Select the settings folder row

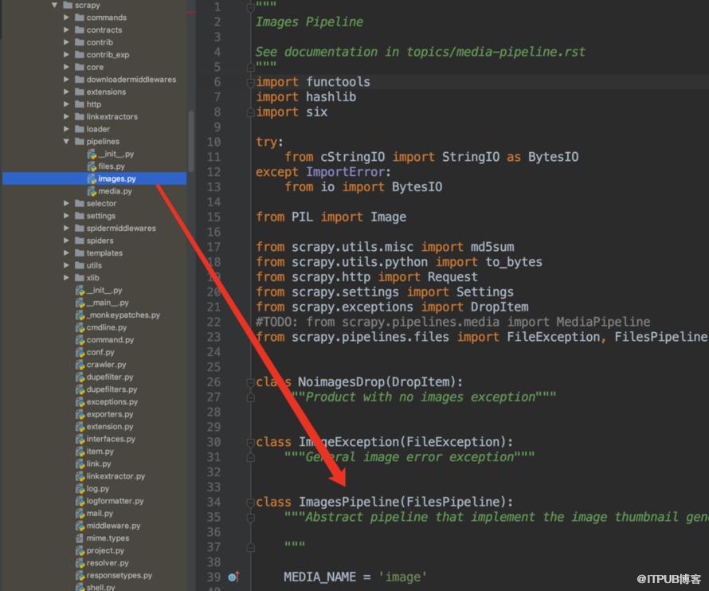click(x=95, y=216)
